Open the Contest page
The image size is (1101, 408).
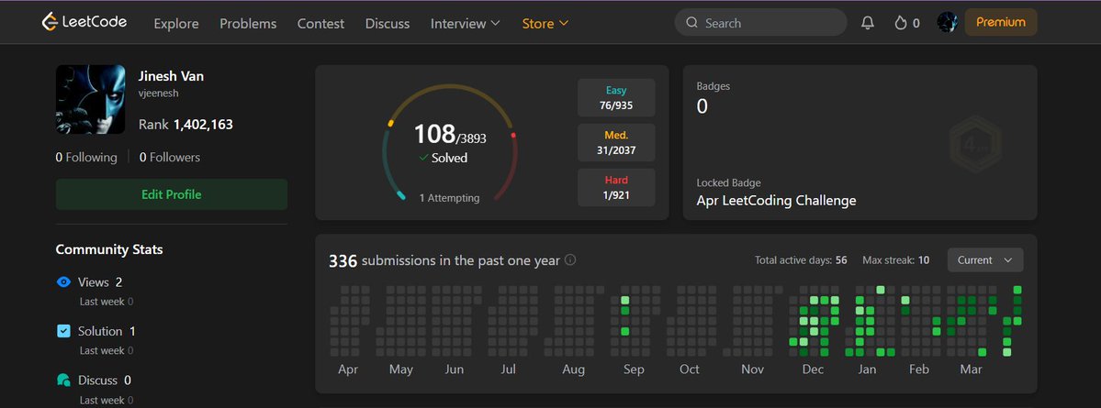pyautogui.click(x=320, y=23)
